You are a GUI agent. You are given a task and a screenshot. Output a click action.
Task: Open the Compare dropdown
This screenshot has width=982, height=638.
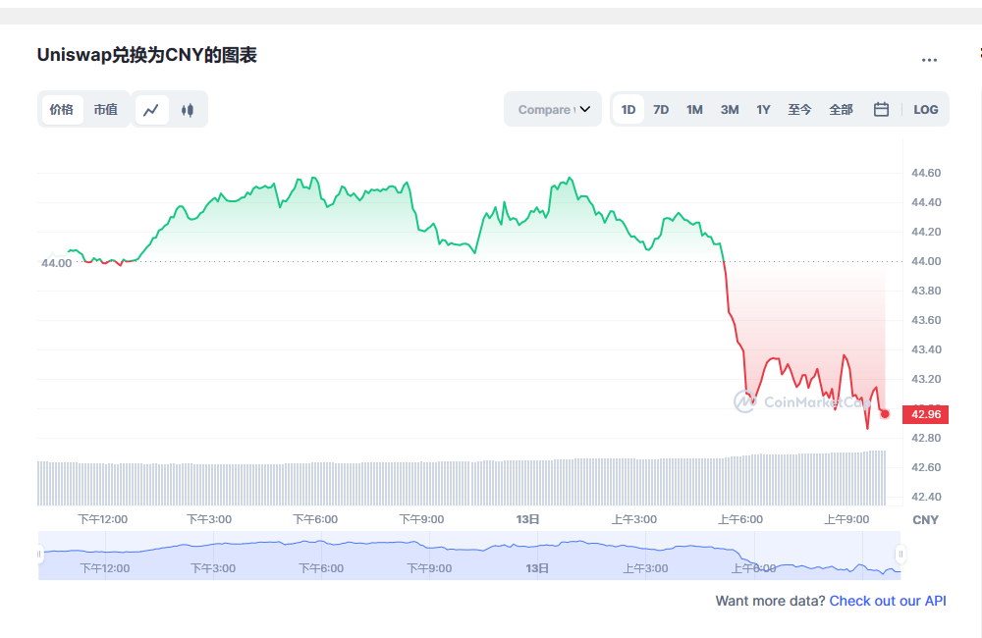point(553,110)
